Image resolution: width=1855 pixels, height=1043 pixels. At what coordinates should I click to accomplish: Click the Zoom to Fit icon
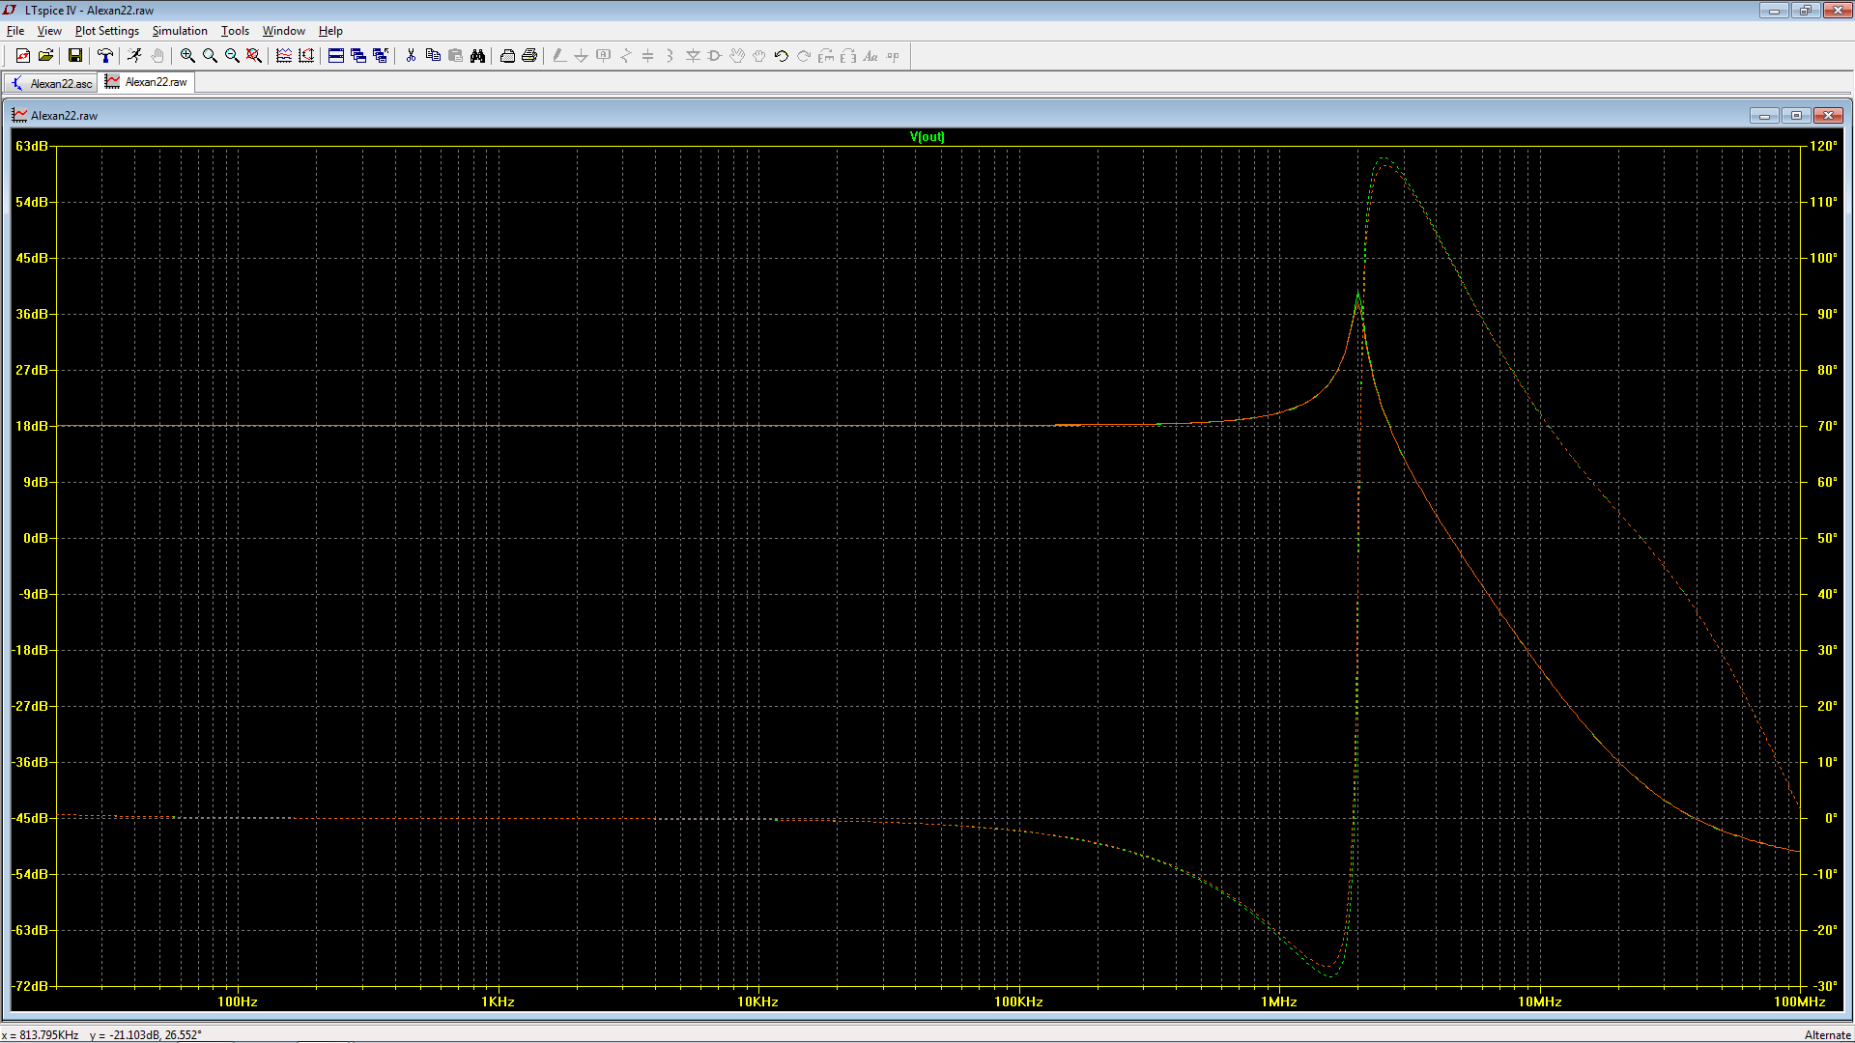click(254, 56)
